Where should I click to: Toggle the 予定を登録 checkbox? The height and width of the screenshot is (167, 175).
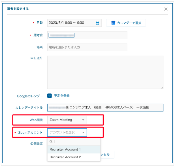coord(50,96)
